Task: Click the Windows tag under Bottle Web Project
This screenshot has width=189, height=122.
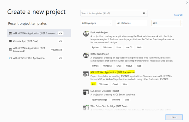Action: tap(108, 66)
